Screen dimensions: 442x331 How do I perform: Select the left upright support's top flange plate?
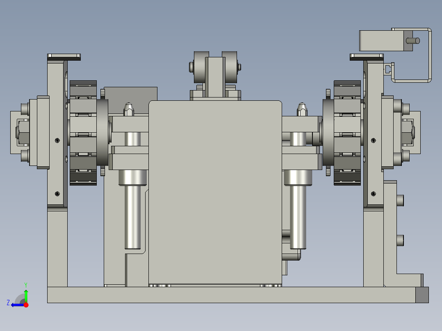64,57
